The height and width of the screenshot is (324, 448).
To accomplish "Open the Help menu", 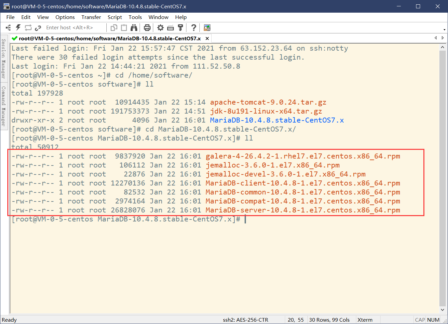I will [181, 17].
